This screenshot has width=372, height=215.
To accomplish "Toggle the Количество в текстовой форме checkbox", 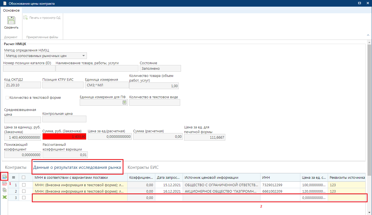I will click(x=7, y=98).
